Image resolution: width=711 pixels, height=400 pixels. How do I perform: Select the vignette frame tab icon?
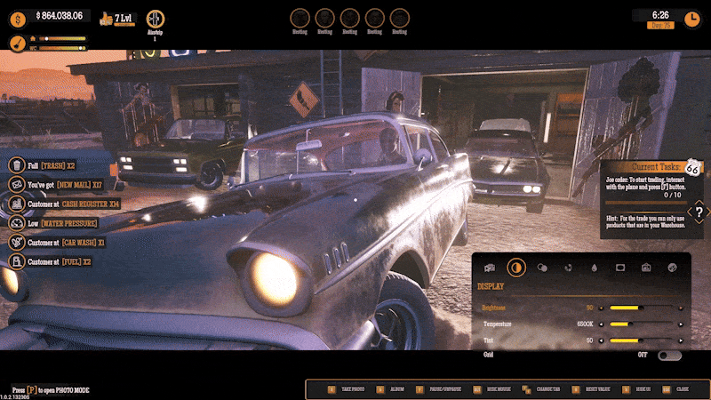tap(620, 268)
